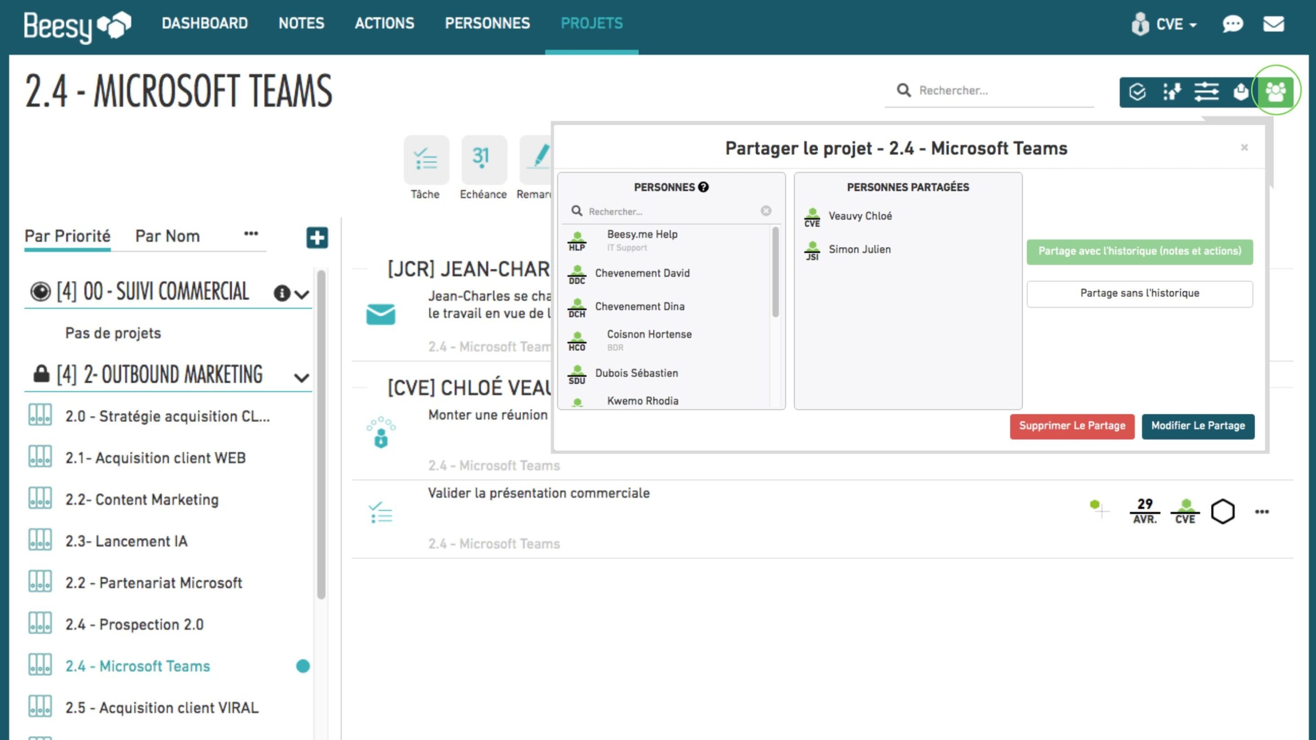Switch to Par Nom tab
This screenshot has width=1316, height=740.
(x=168, y=236)
